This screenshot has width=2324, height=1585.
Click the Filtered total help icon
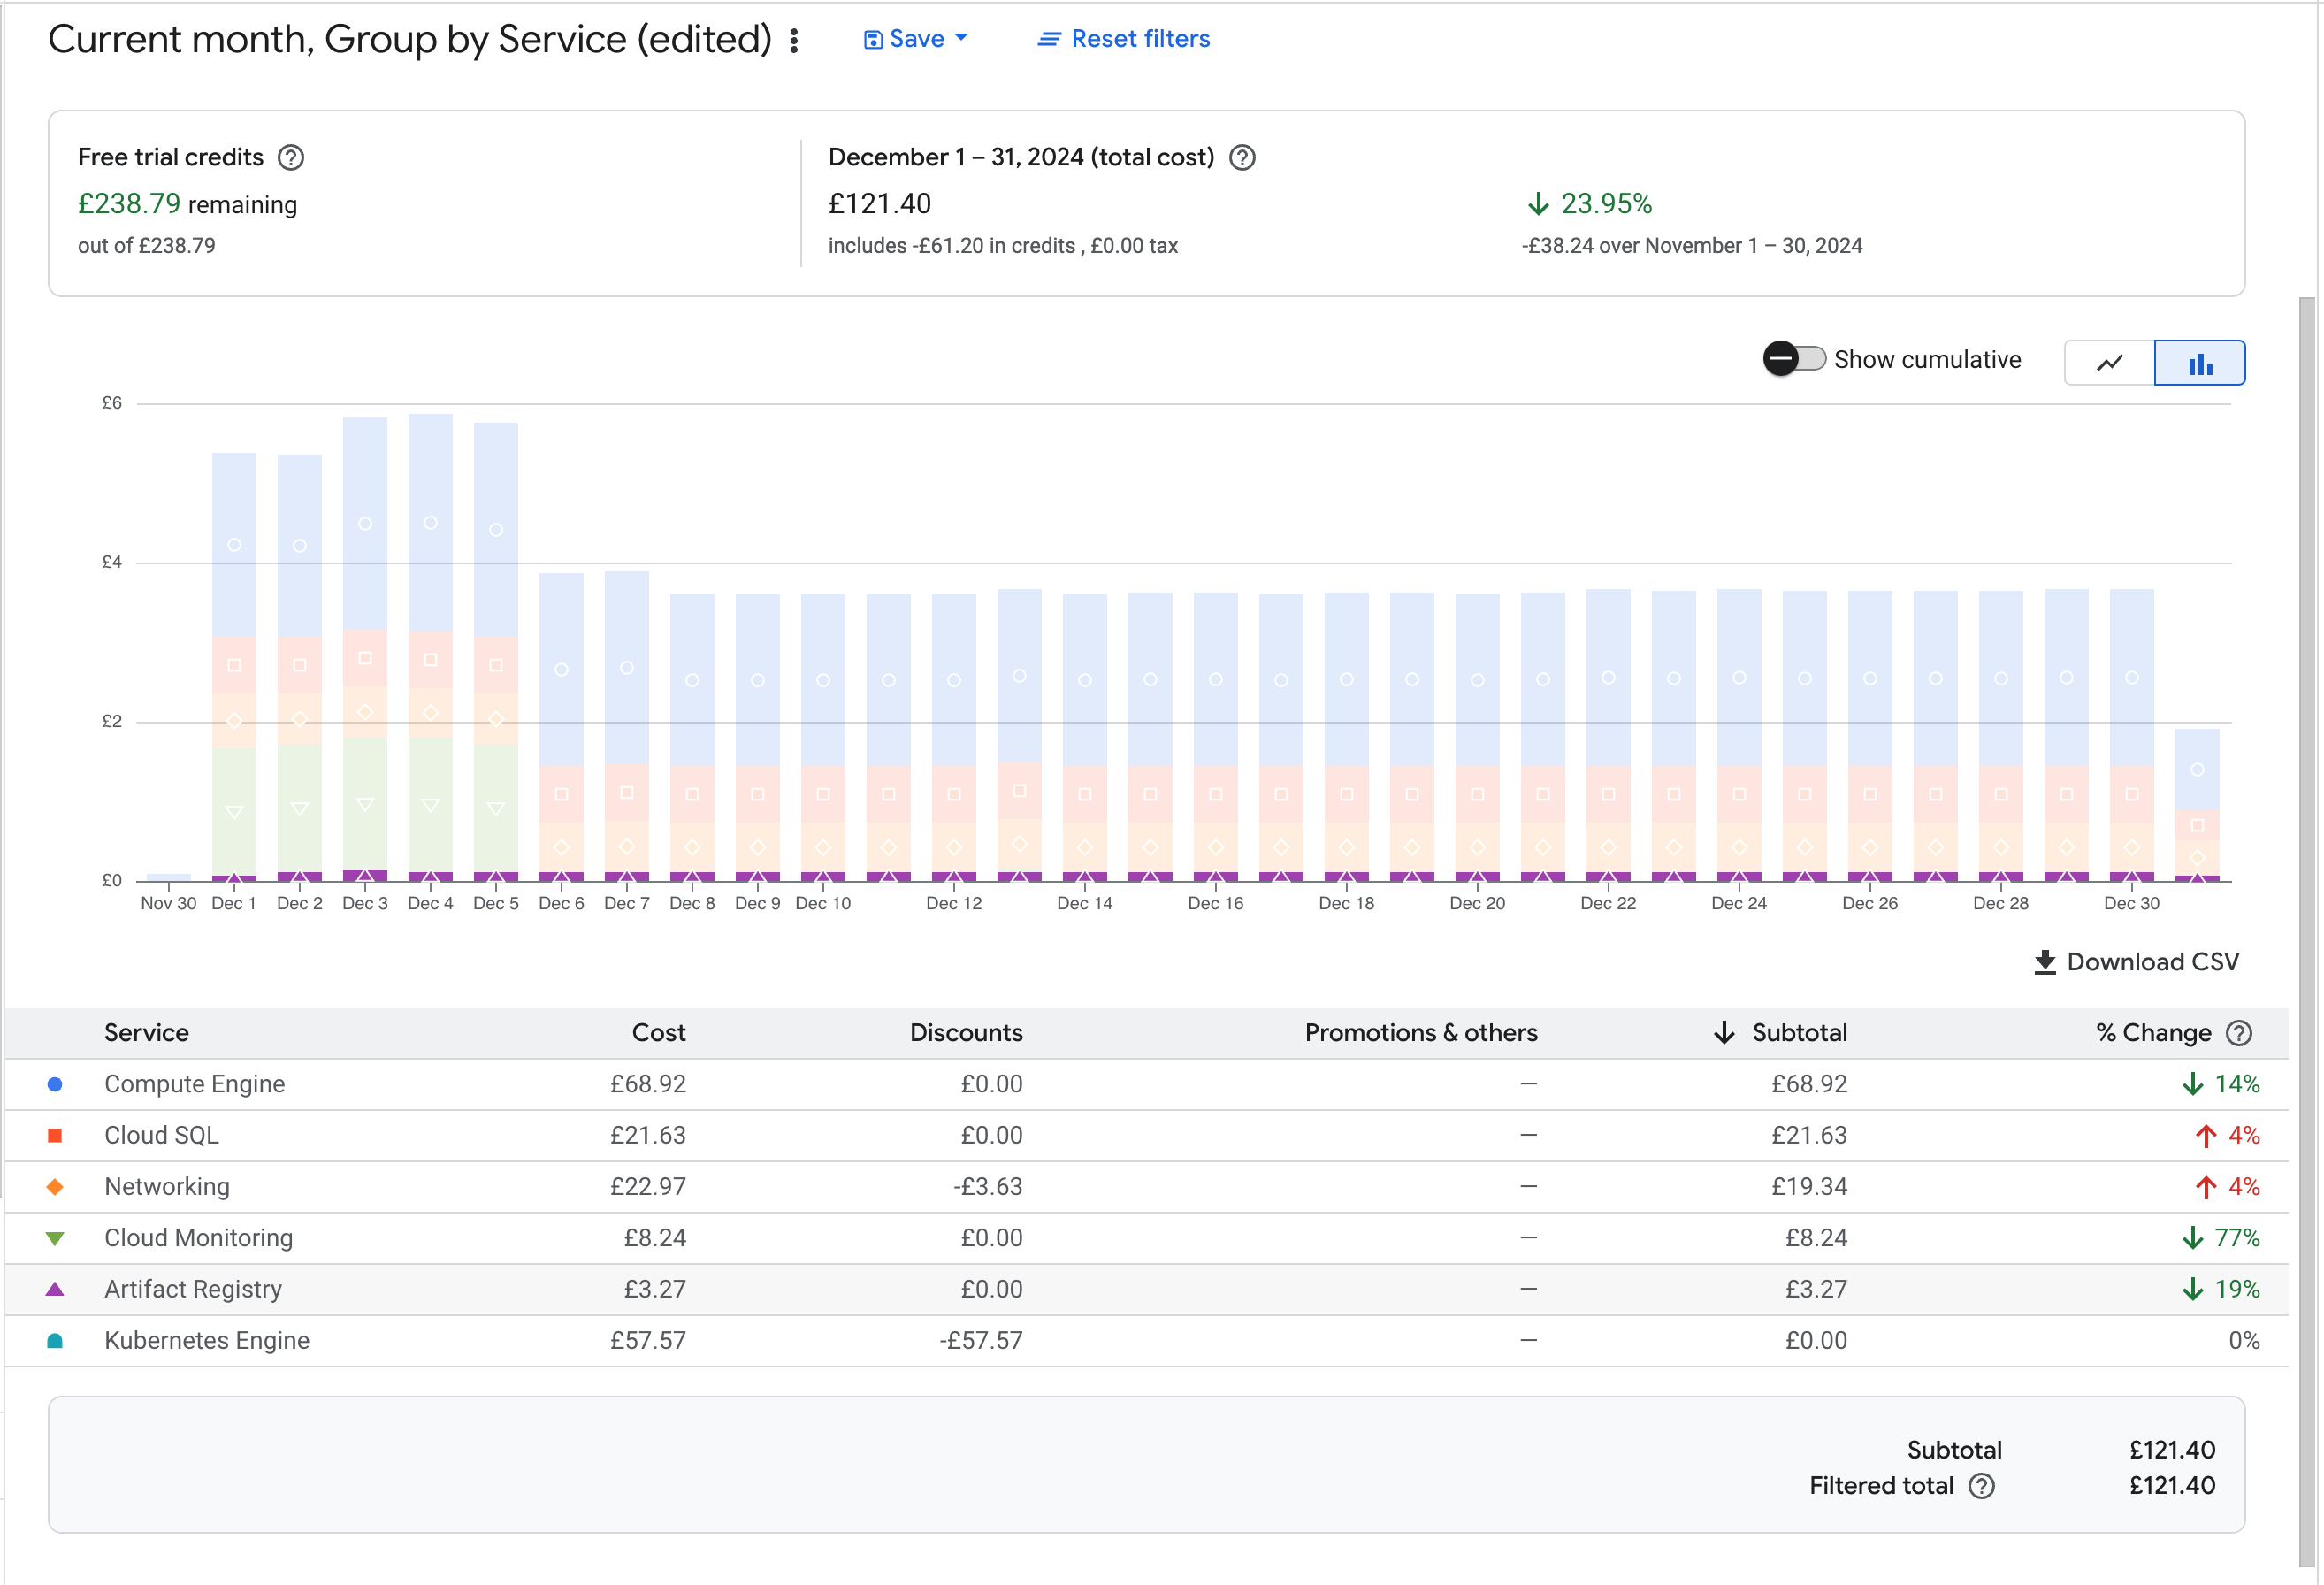(1983, 1486)
